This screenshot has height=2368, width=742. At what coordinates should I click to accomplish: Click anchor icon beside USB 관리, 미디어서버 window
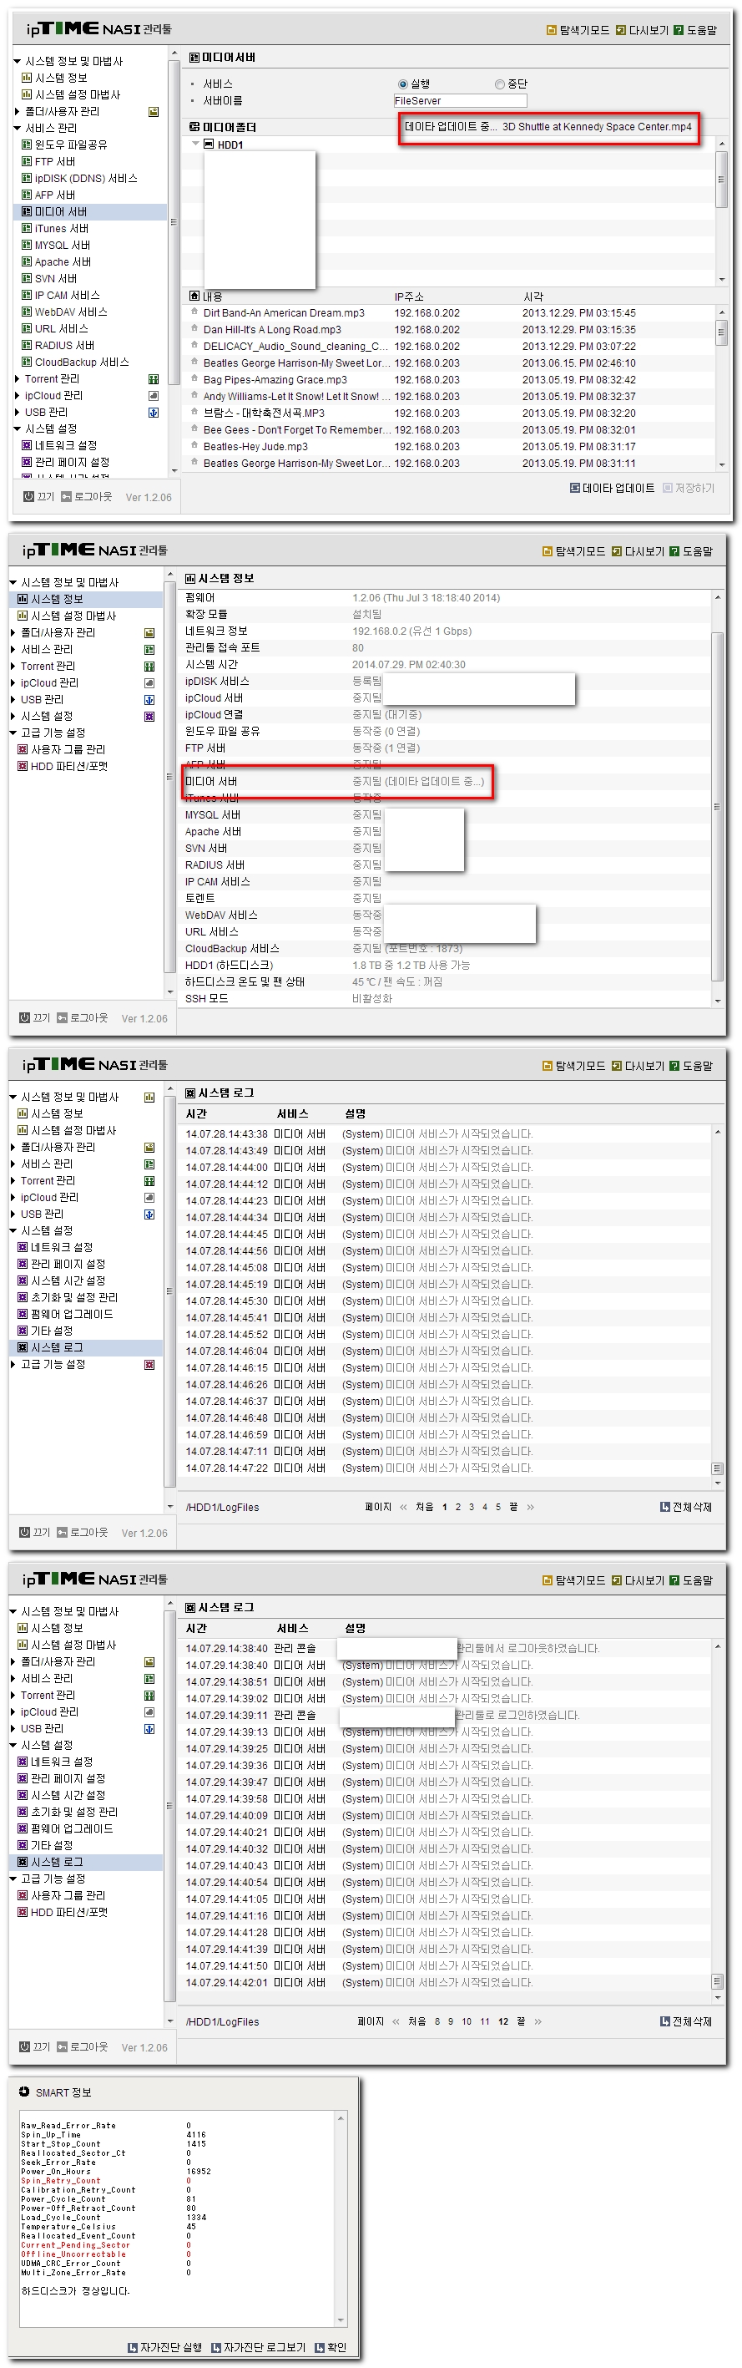(154, 413)
